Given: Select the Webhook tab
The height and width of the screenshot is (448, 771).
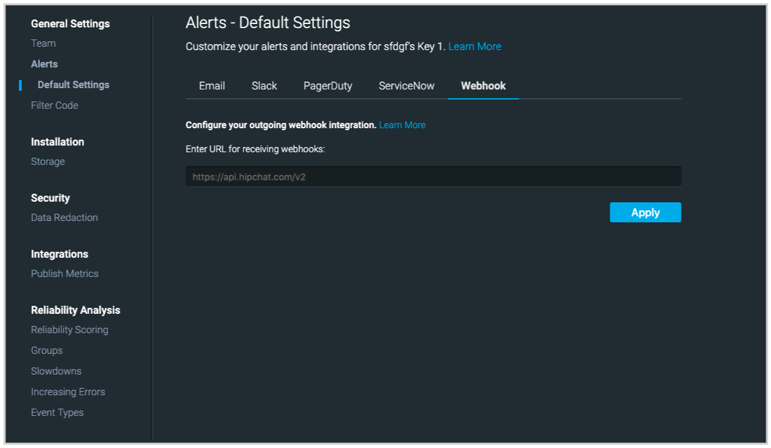Looking at the screenshot, I should [x=484, y=85].
